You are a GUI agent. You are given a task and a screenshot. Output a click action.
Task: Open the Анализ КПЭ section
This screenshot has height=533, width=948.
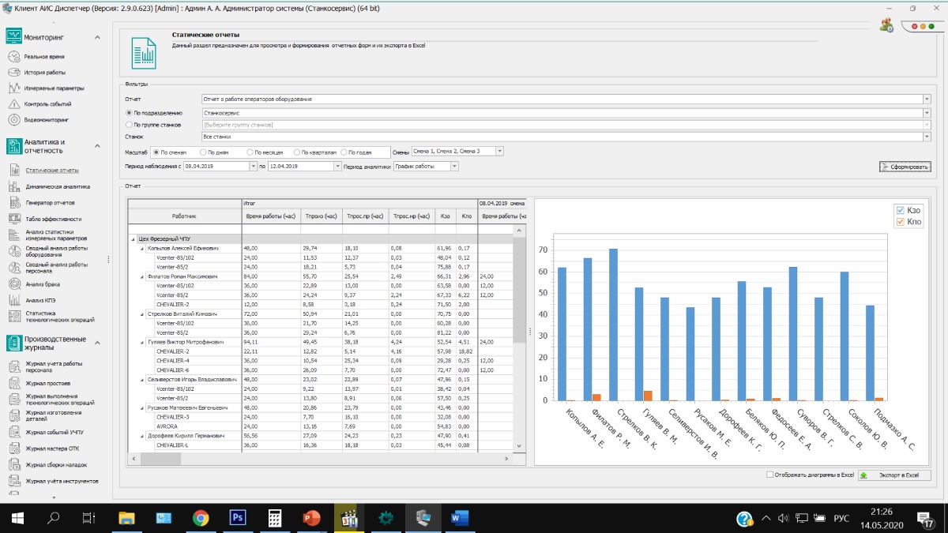(x=42, y=300)
